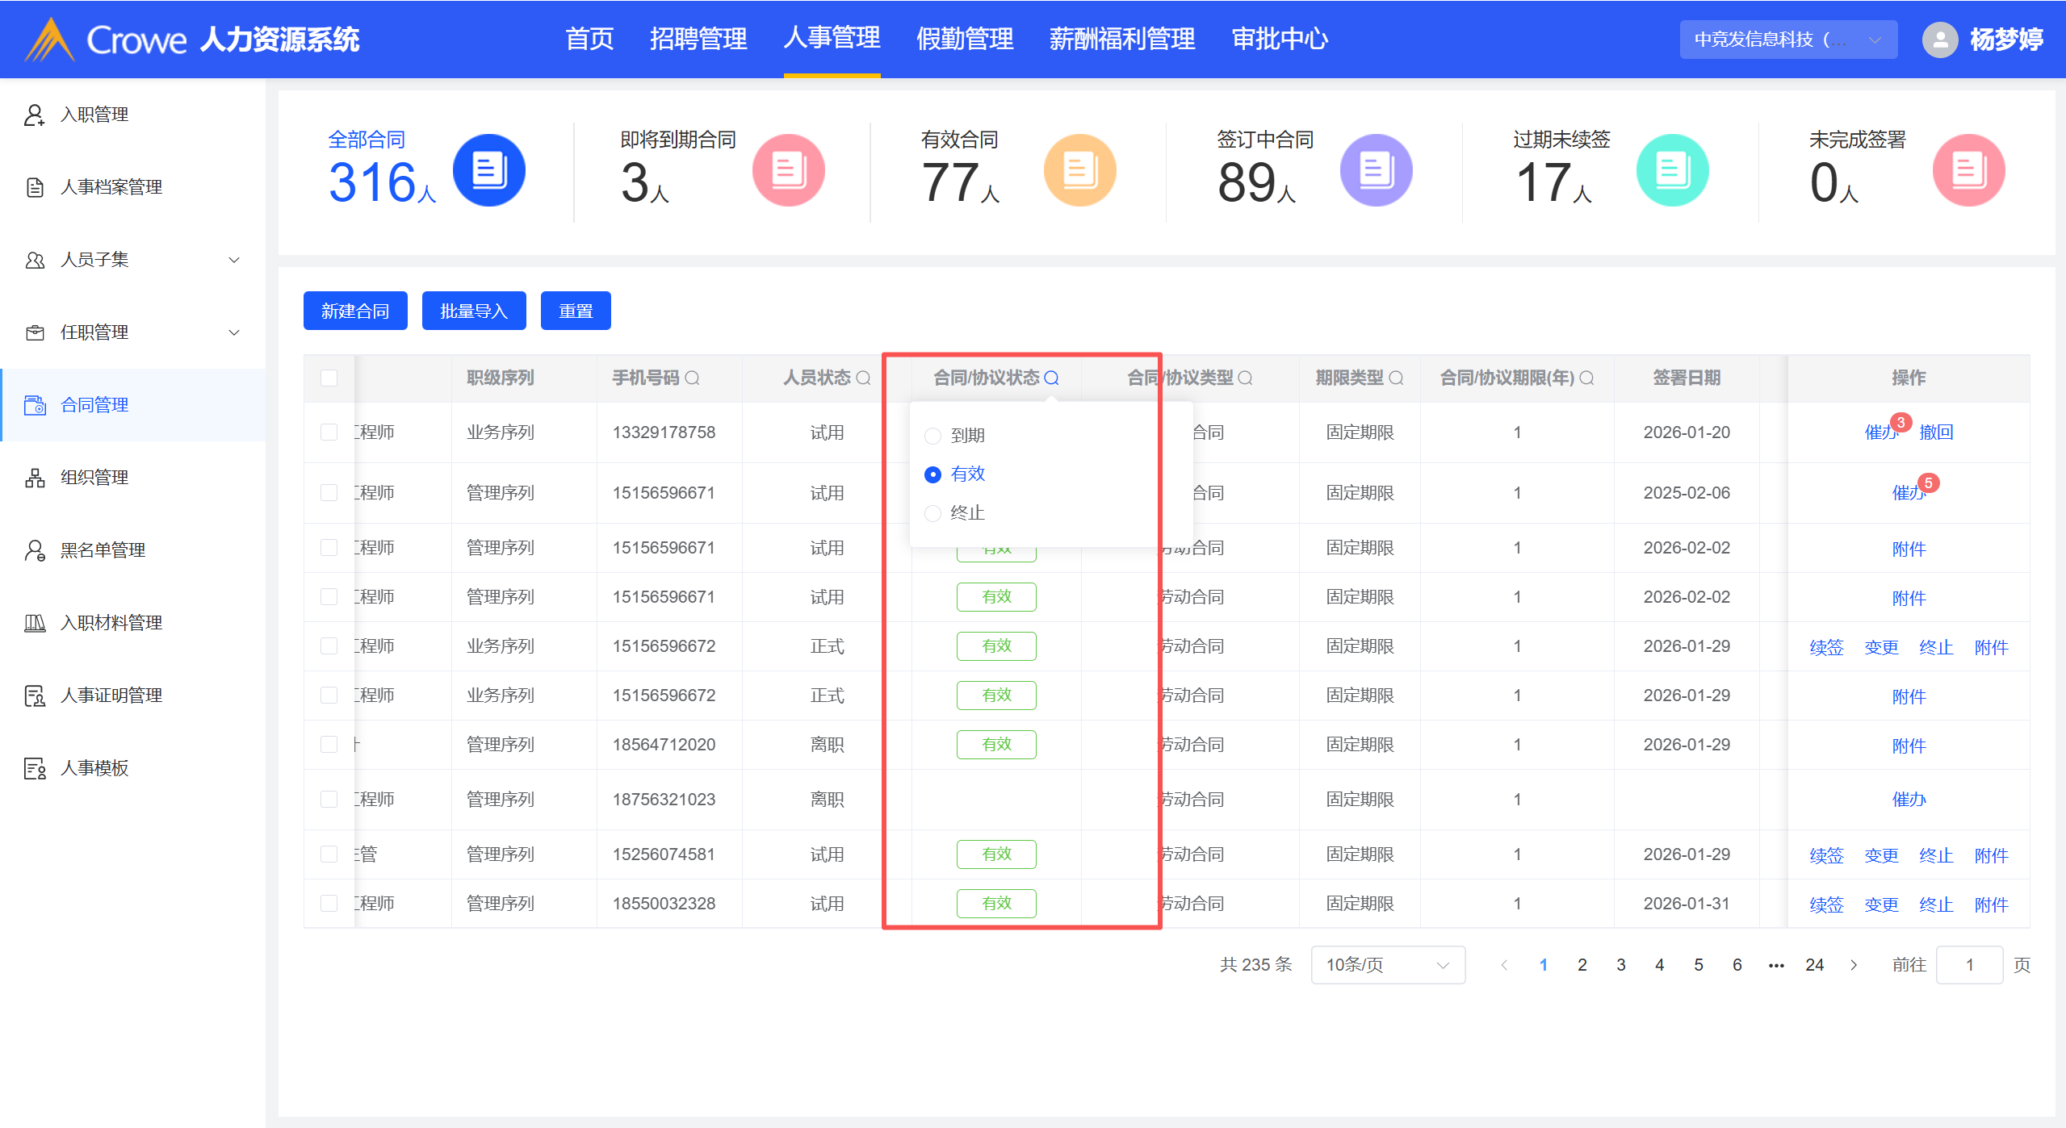The height and width of the screenshot is (1128, 2066).
Task: Click the 前往 page number input field
Action: click(x=1969, y=965)
